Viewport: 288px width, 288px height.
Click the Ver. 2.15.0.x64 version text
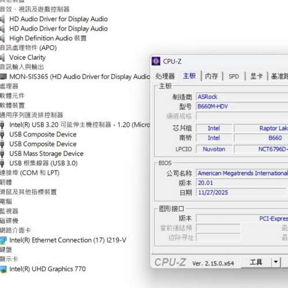pyautogui.click(x=213, y=263)
